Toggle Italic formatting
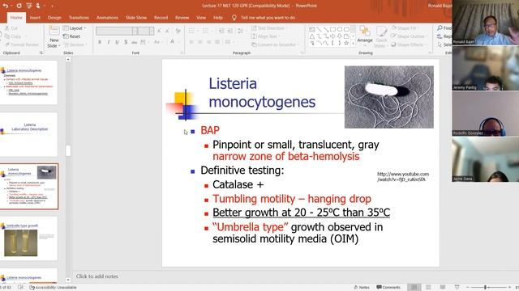This screenshot has width=519, height=291. point(108,42)
